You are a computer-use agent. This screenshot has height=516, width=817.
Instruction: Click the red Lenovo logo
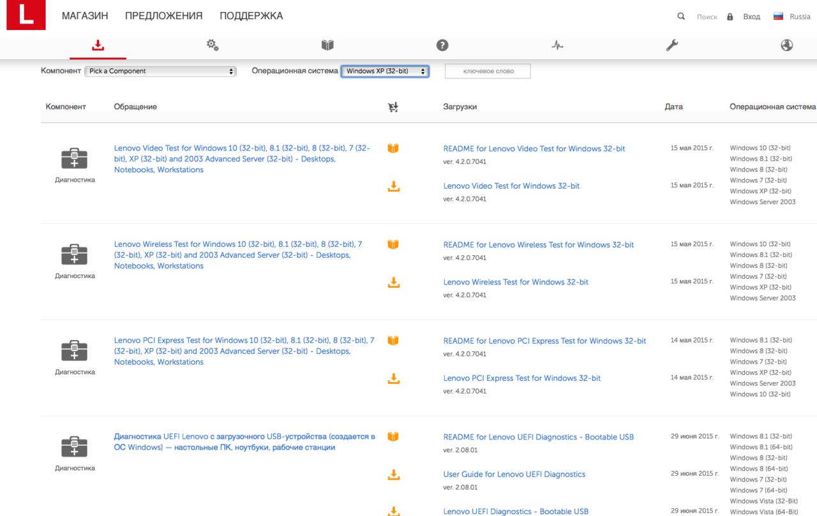pos(26,15)
